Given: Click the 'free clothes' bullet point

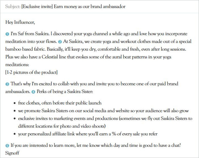Looking at the screenshot, I should [60, 103].
